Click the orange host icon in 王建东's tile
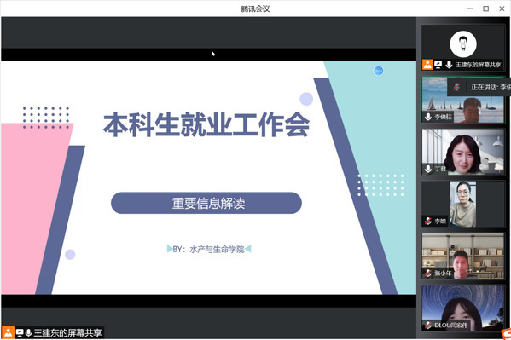 pyautogui.click(x=427, y=65)
